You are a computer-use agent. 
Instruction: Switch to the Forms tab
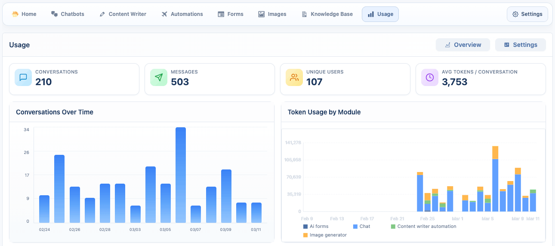231,14
